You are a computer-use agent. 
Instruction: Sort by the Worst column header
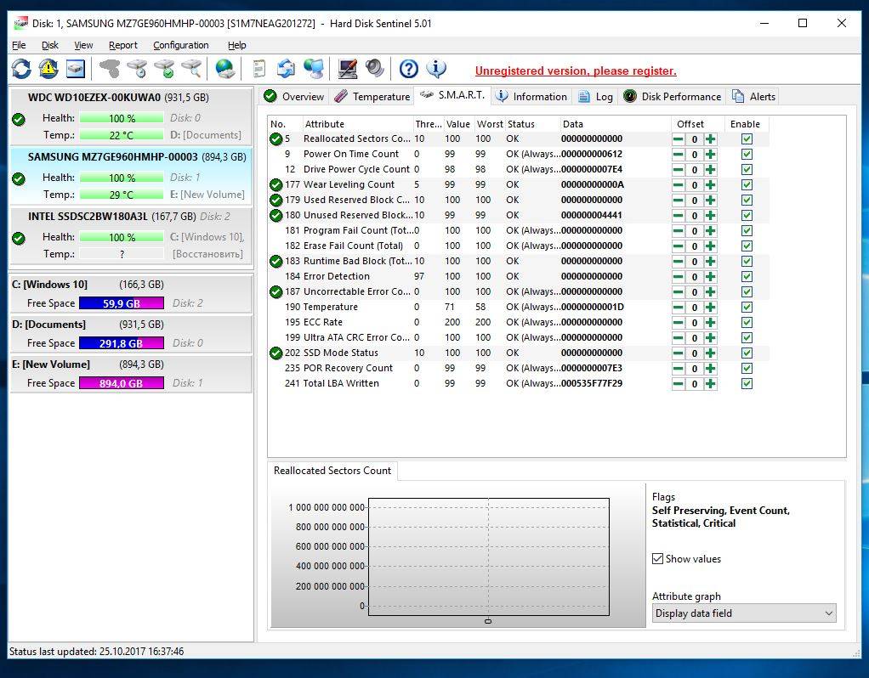(x=490, y=124)
